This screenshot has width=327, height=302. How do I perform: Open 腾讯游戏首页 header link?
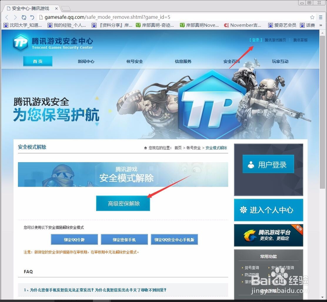click(275, 40)
